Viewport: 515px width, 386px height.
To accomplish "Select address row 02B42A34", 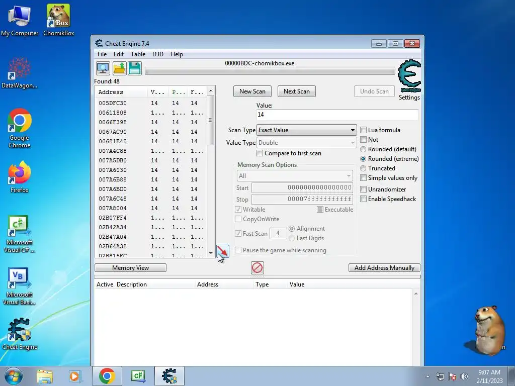I will point(151,227).
